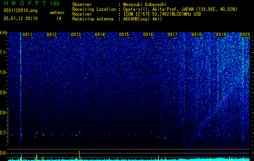254x161 pixels.
Task: Click the 'Receiver' field label
Action: (82, 14)
